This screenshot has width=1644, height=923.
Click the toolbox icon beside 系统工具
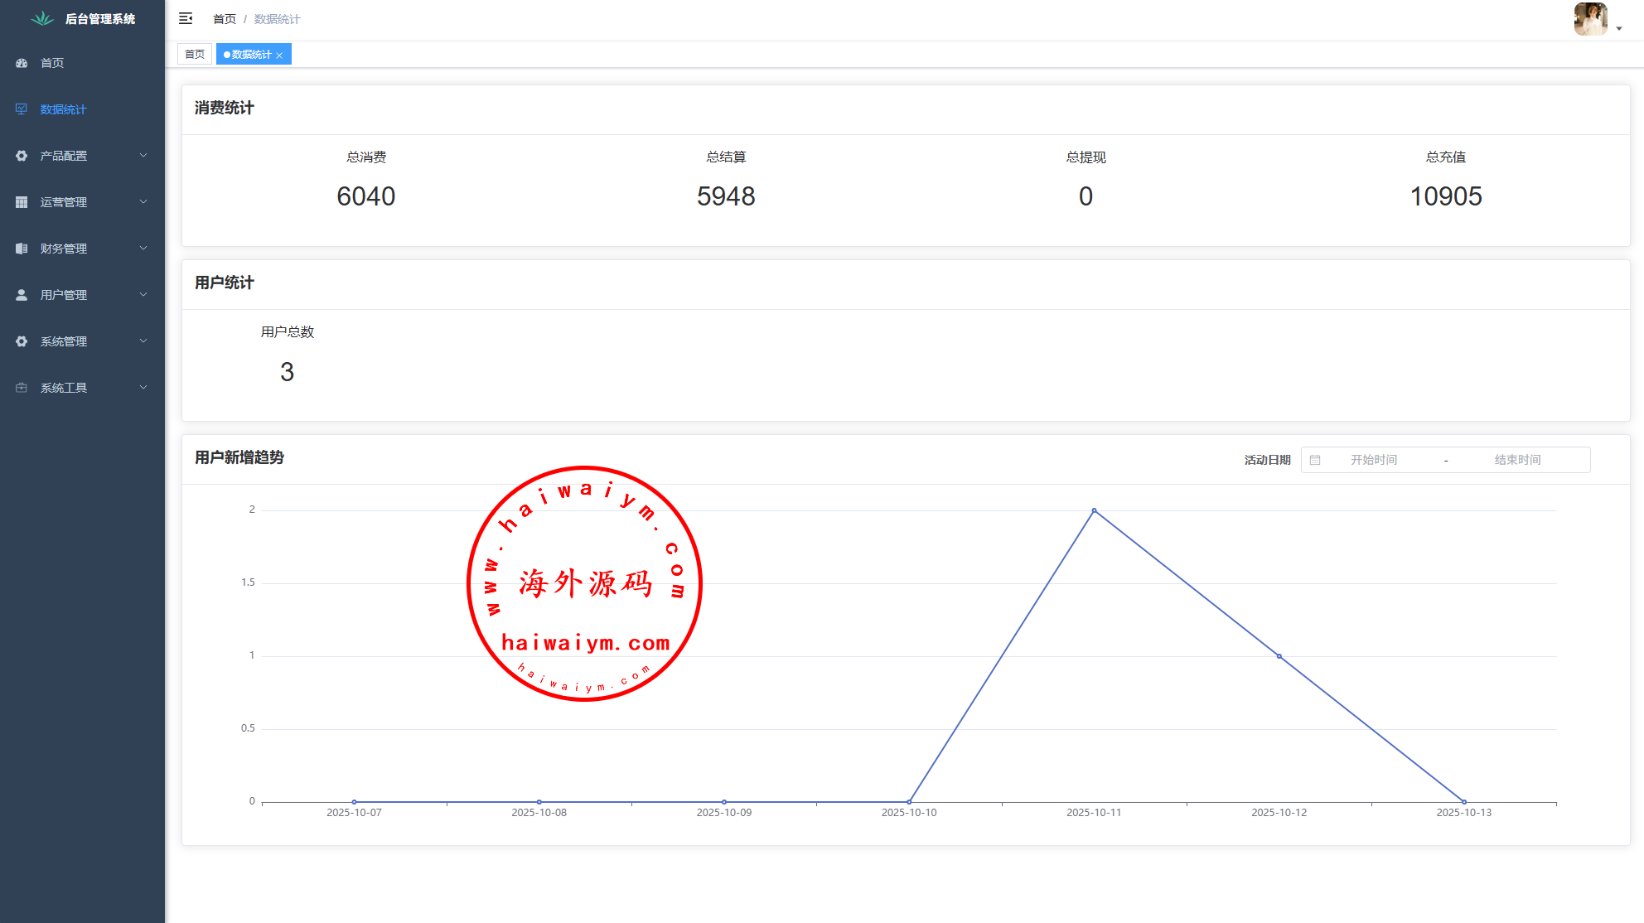point(22,388)
